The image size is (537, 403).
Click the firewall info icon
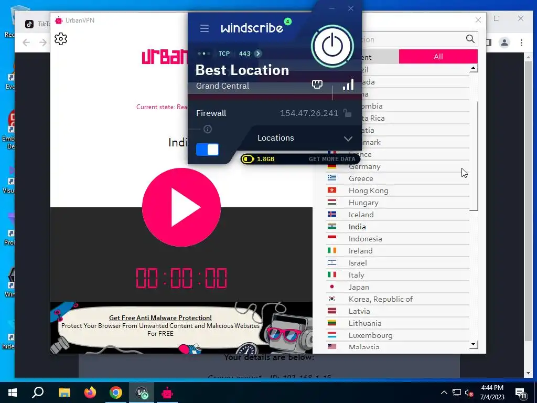point(208,129)
